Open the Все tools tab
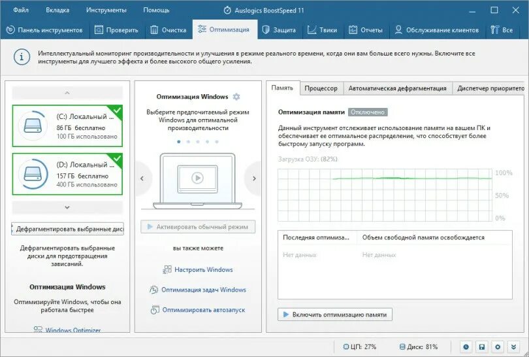Screen dimensions: 529x357 point(502,30)
